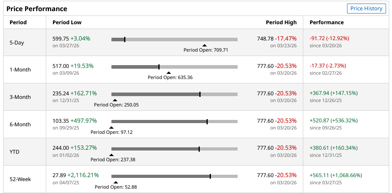Screen dimensions: 392x193
Task: Click the 6-Month Period Open triangle marker
Action: coord(111,128)
